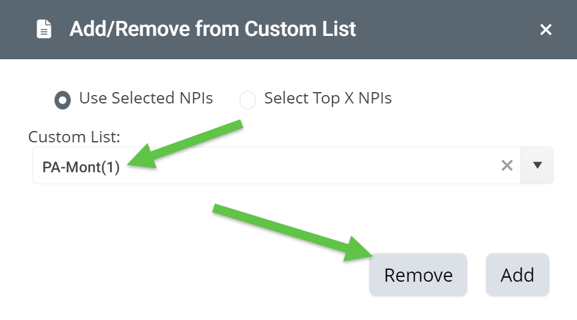Viewport: 577px width, 320px height.
Task: Choose the Select Top X NPIs radio option
Action: (x=247, y=99)
